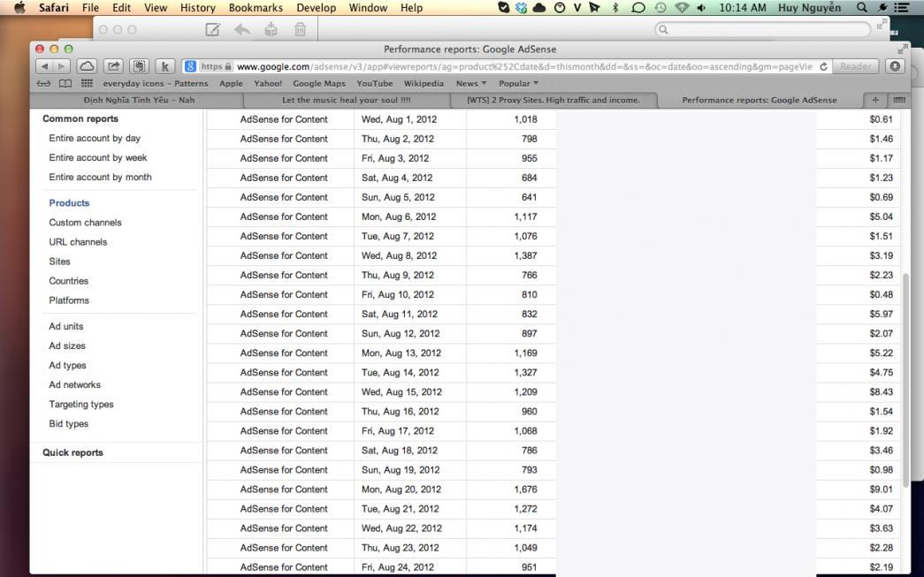This screenshot has height=577, width=924.
Task: Open iCloud Tabs cloud icon
Action: click(87, 66)
